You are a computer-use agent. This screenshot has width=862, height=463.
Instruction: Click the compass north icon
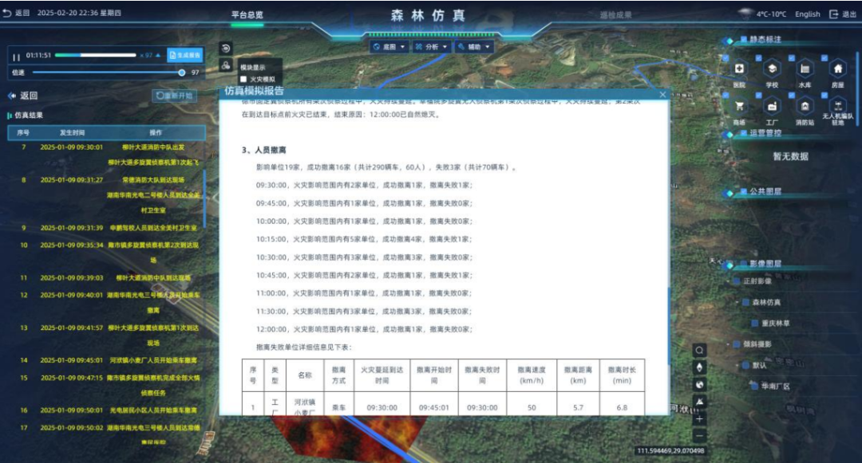coord(700,367)
